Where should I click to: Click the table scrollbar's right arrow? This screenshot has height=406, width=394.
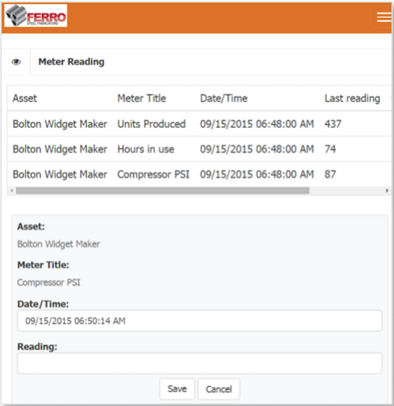coord(387,191)
